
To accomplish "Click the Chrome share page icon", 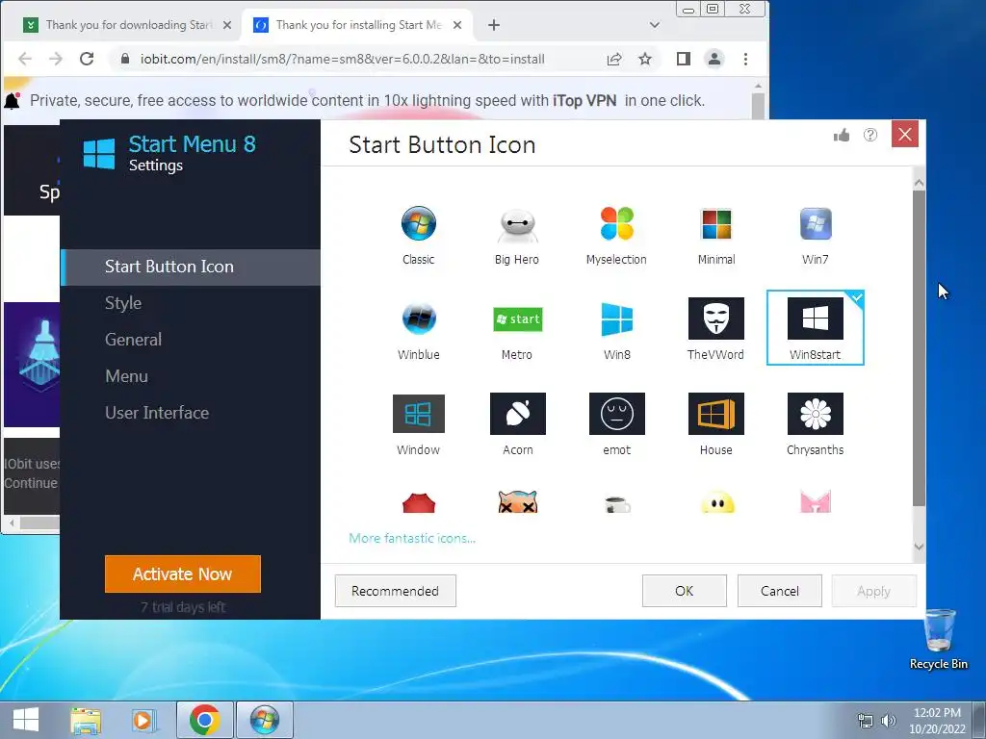I will [x=614, y=59].
